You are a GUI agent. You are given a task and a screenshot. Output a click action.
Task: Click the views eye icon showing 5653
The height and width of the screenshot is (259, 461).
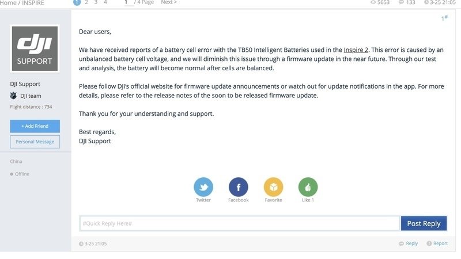pos(373,2)
